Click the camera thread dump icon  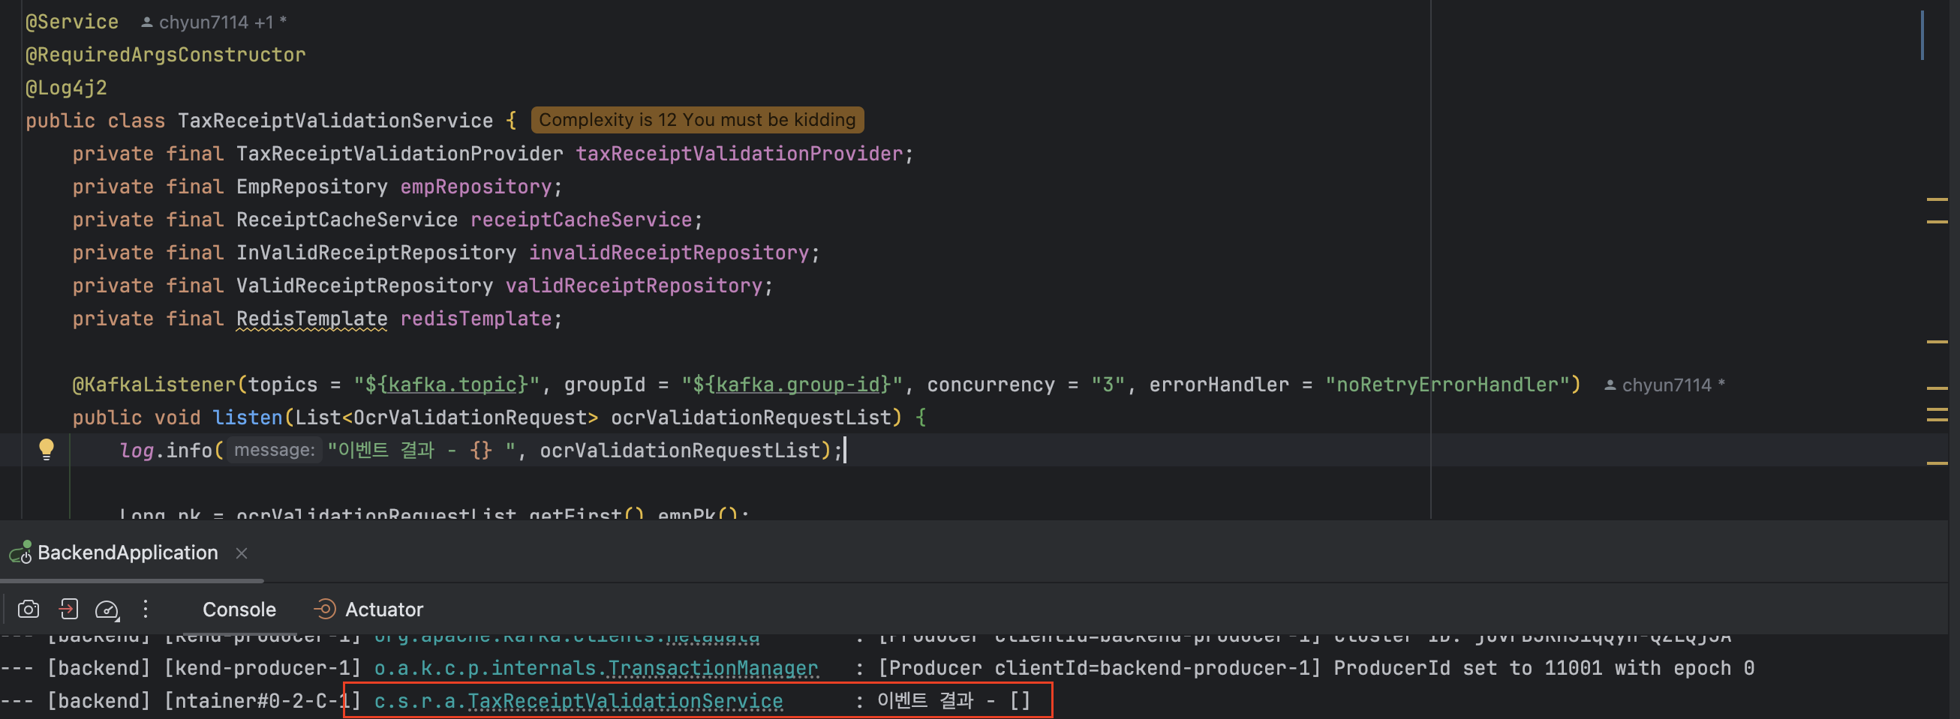29,609
